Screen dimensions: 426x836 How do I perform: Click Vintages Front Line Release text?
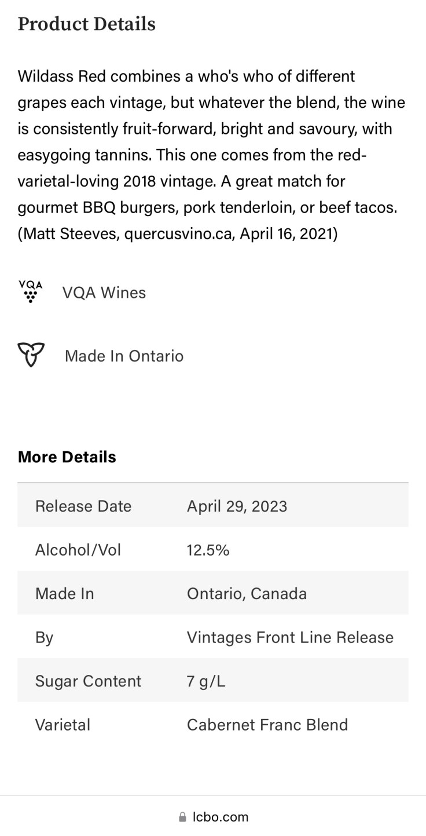pos(290,637)
